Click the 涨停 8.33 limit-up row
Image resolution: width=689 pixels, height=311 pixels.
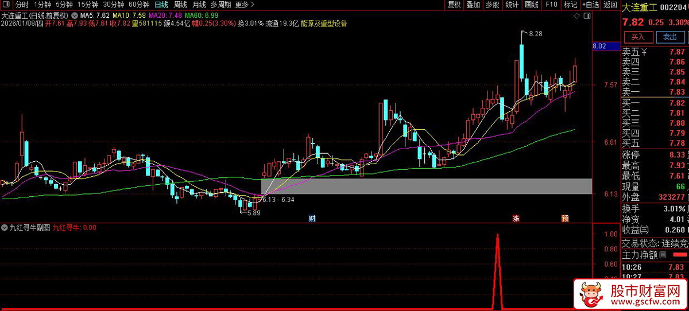coord(655,155)
